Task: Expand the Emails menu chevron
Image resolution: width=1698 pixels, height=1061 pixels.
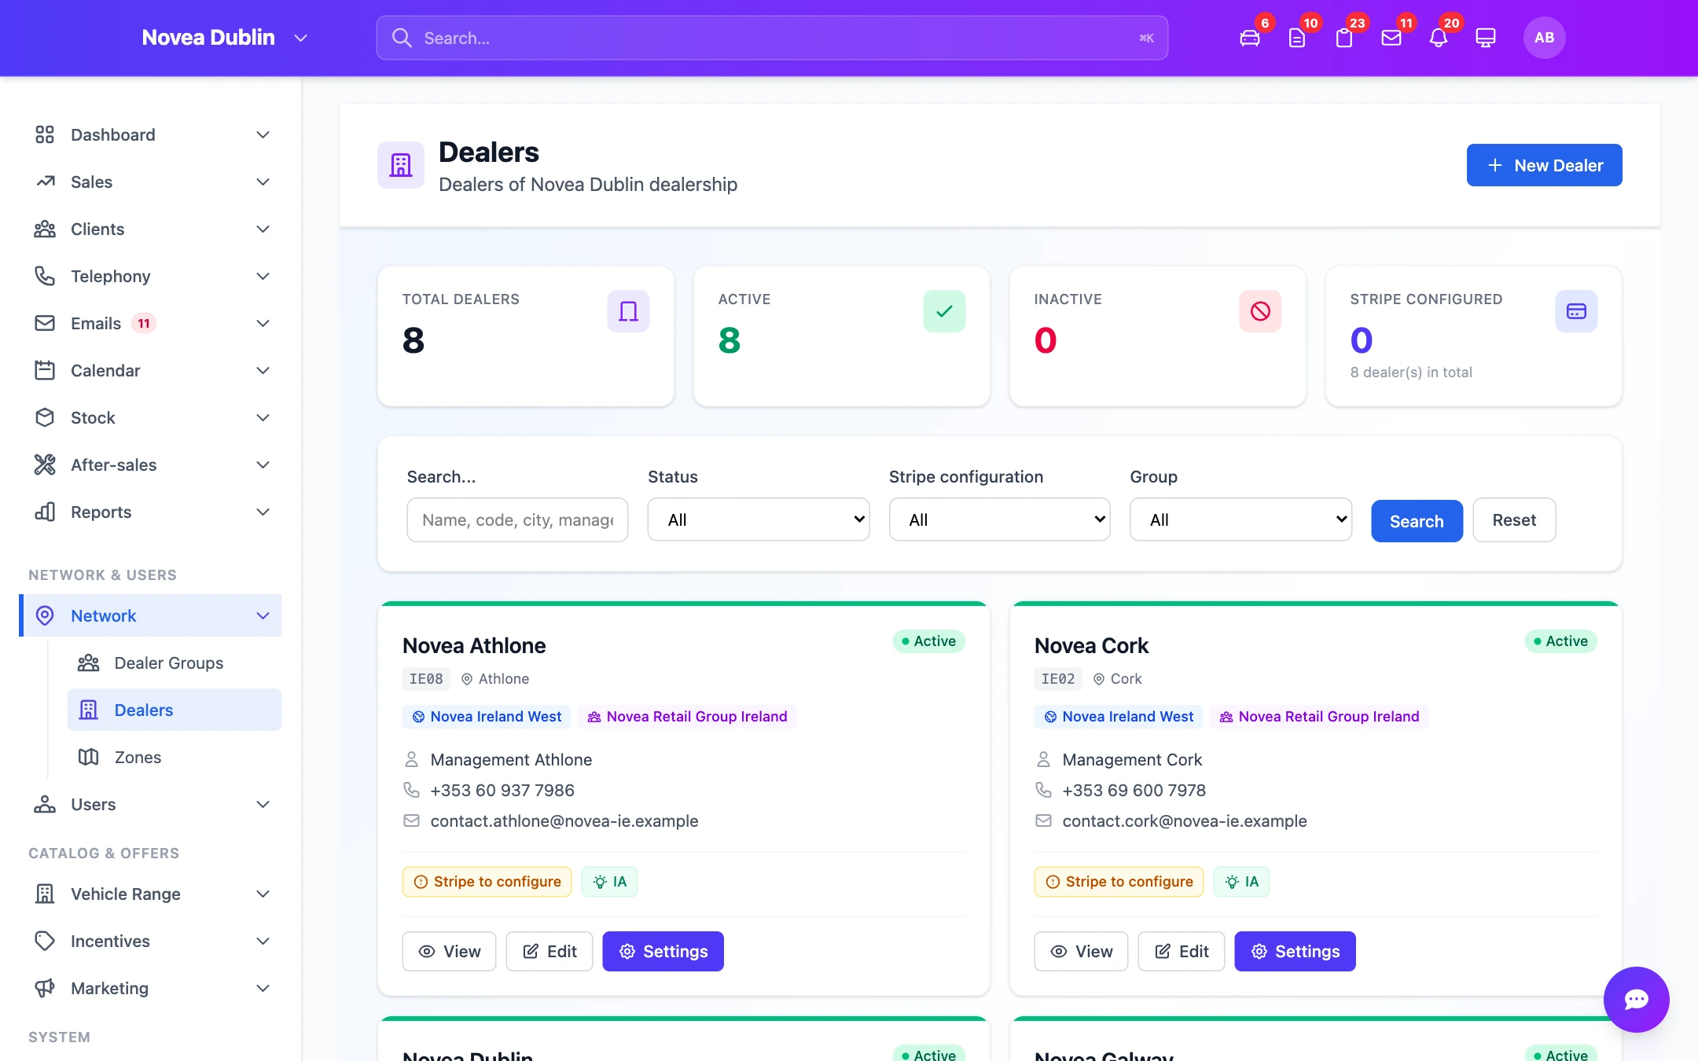Action: point(263,323)
